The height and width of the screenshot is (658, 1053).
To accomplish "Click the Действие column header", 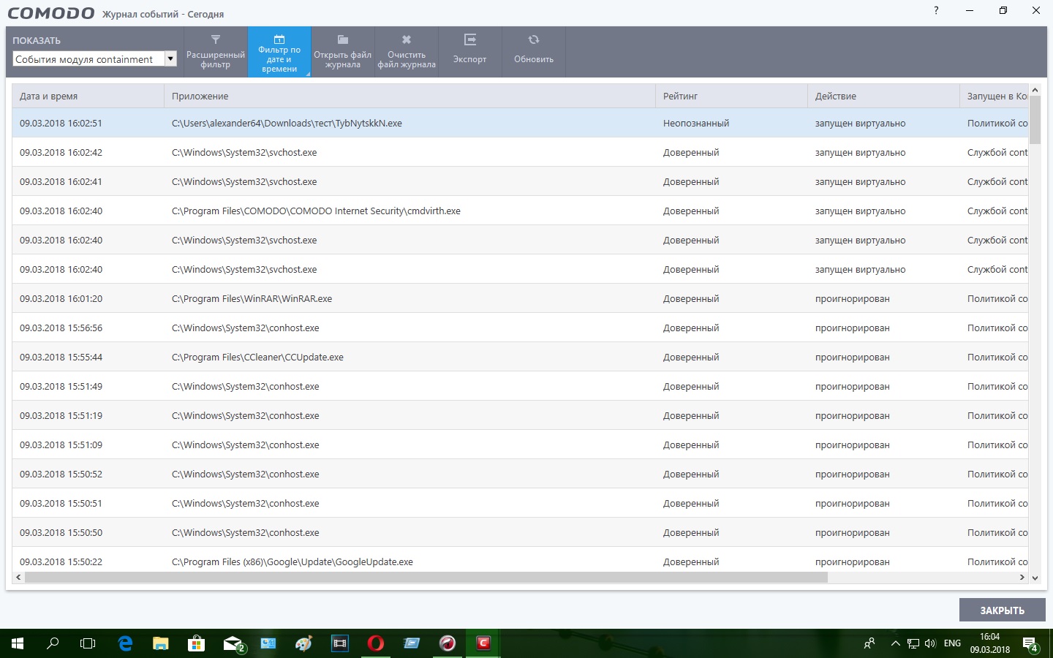I will tap(883, 96).
